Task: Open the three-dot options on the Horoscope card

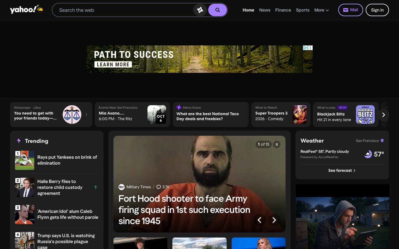Action: 86,115
